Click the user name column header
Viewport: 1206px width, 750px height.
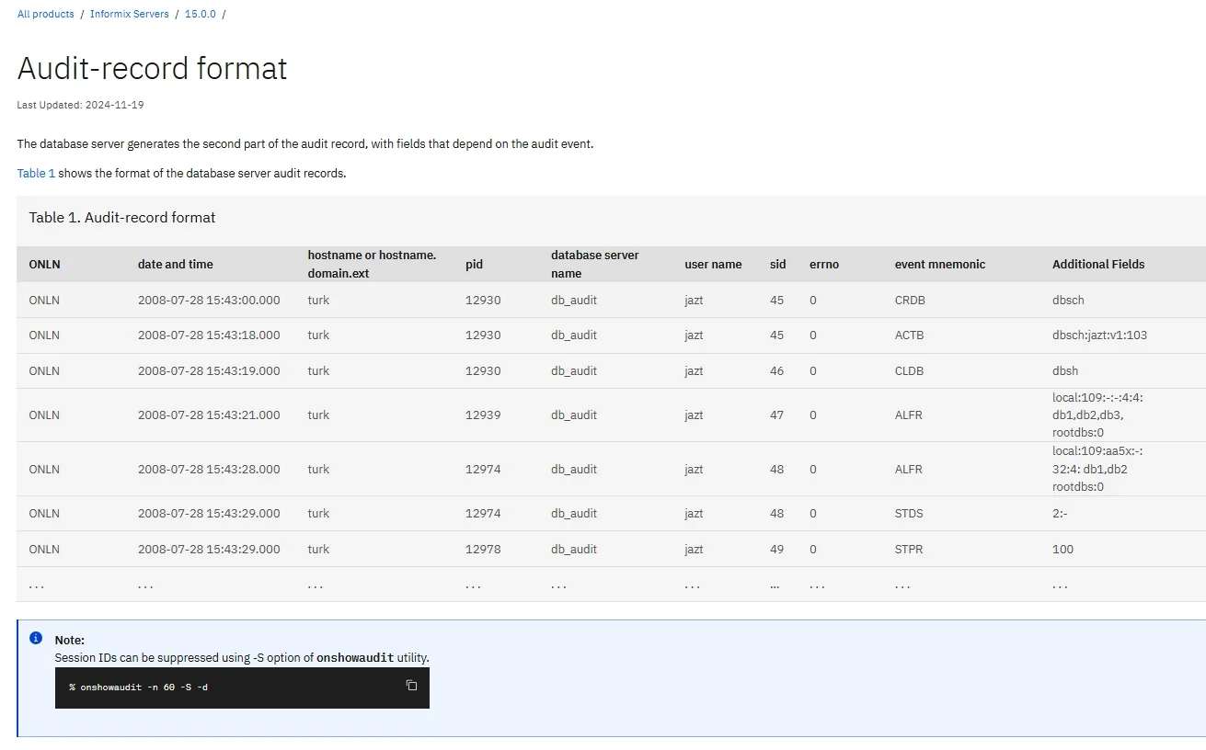[713, 264]
